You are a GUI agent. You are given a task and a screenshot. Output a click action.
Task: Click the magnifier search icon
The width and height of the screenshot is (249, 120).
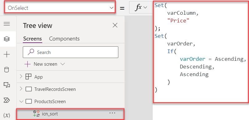click(x=31, y=52)
